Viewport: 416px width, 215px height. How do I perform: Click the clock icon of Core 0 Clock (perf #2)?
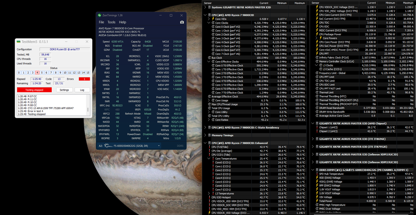[x=213, y=27]
